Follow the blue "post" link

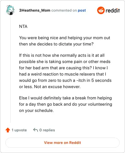pos(82,10)
